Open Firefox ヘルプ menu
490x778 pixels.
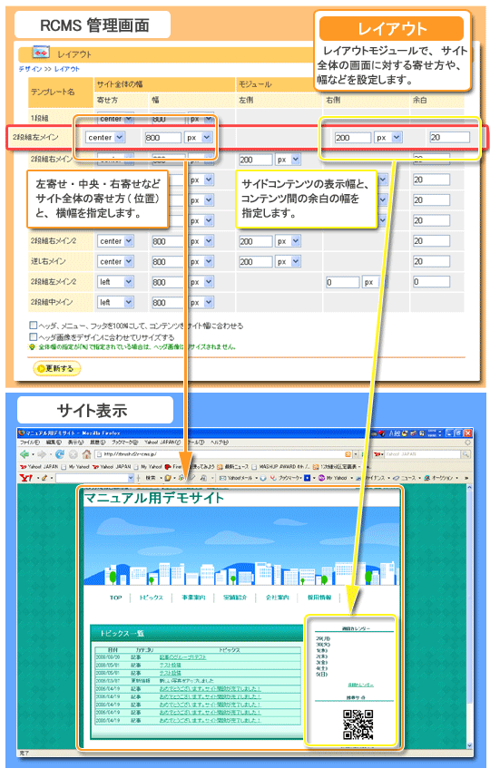219,442
